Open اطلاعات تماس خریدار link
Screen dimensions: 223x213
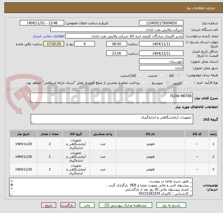pos(49,36)
